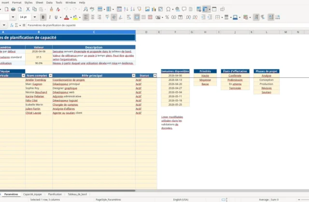This screenshot has width=309, height=202.
Task: Click the Merge and Center Cells icon
Action: click(x=137, y=17)
